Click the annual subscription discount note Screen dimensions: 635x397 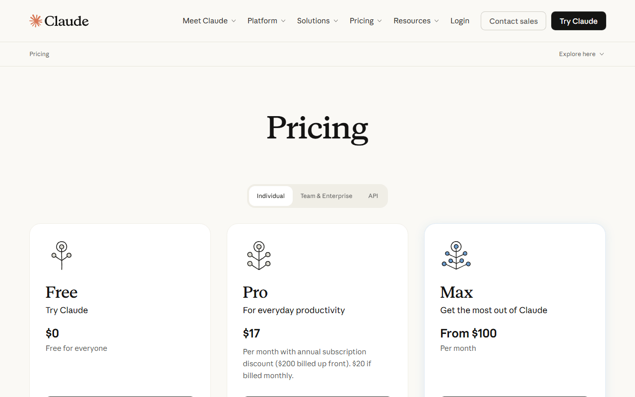tap(307, 364)
